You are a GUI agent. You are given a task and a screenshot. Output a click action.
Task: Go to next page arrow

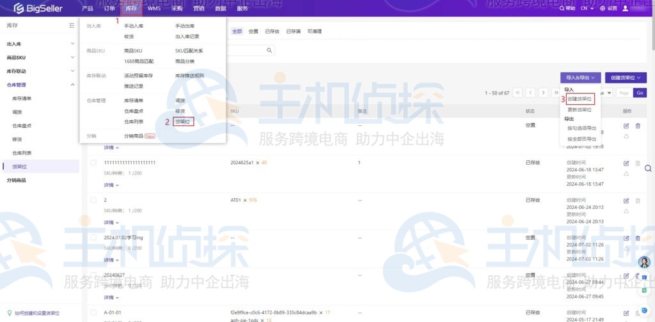pyautogui.click(x=543, y=93)
